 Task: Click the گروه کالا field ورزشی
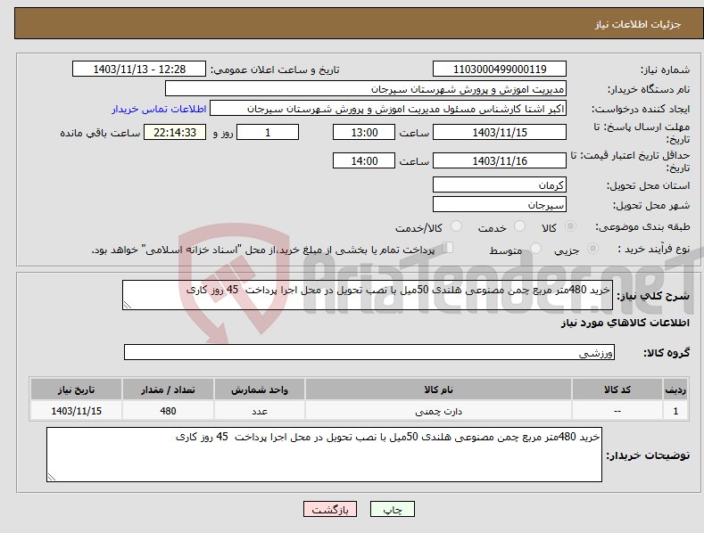click(369, 353)
